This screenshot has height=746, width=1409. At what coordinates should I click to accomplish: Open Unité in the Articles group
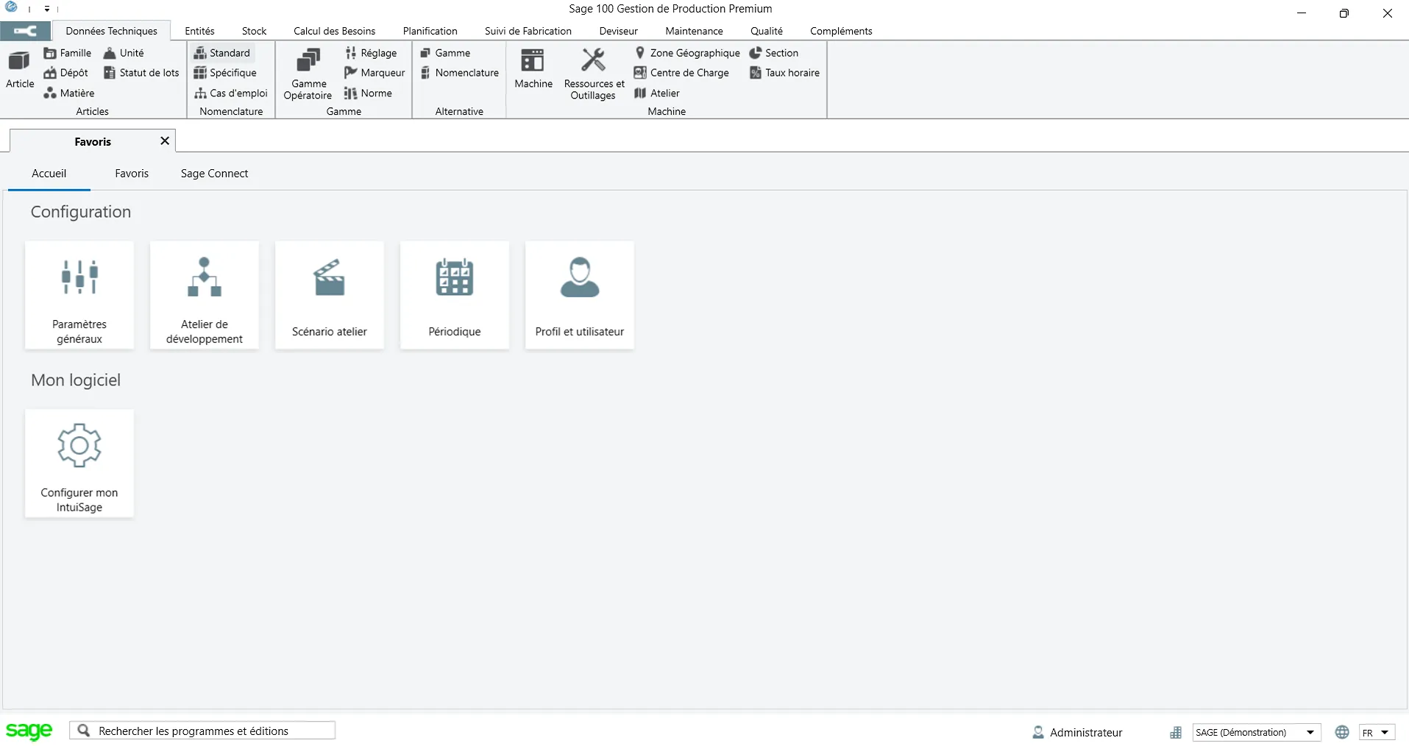click(124, 53)
